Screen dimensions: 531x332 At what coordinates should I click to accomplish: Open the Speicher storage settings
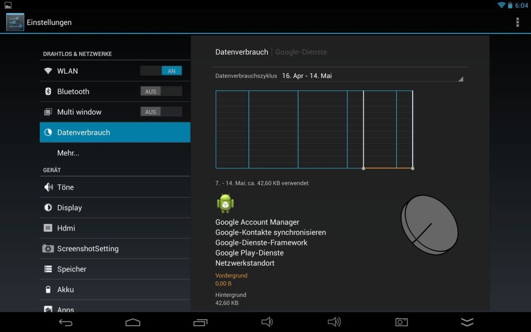(115, 269)
